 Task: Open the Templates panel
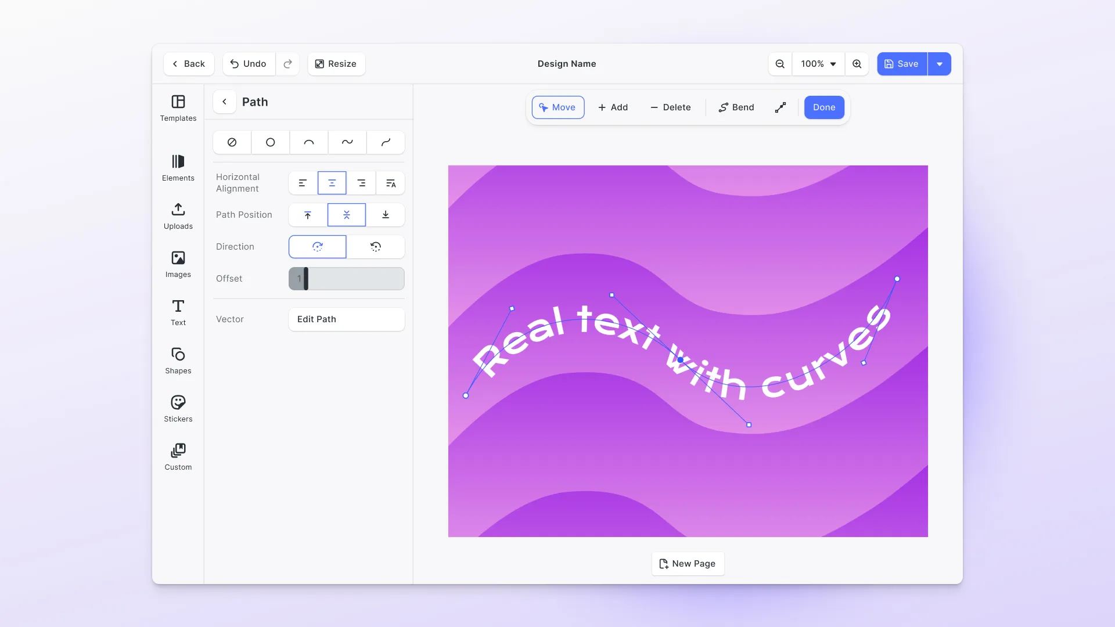point(178,109)
